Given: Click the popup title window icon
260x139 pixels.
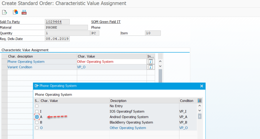Looking at the screenshot, I should [37, 86].
